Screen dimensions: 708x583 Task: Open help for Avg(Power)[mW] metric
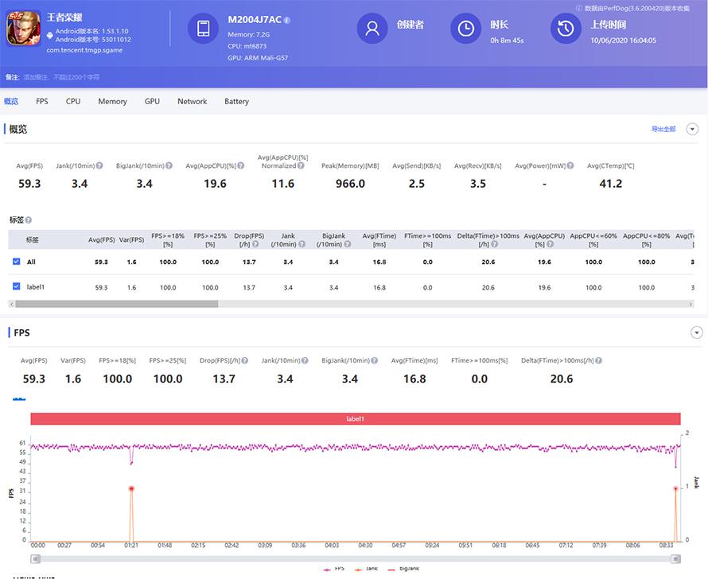[570, 165]
